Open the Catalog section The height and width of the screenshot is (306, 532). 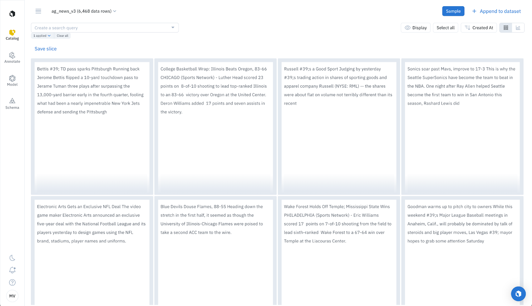pos(12,35)
